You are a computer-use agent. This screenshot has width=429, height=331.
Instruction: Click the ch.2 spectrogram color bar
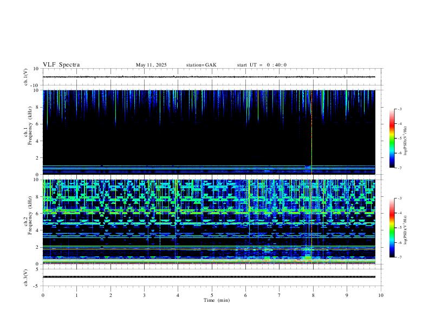[x=392, y=228]
